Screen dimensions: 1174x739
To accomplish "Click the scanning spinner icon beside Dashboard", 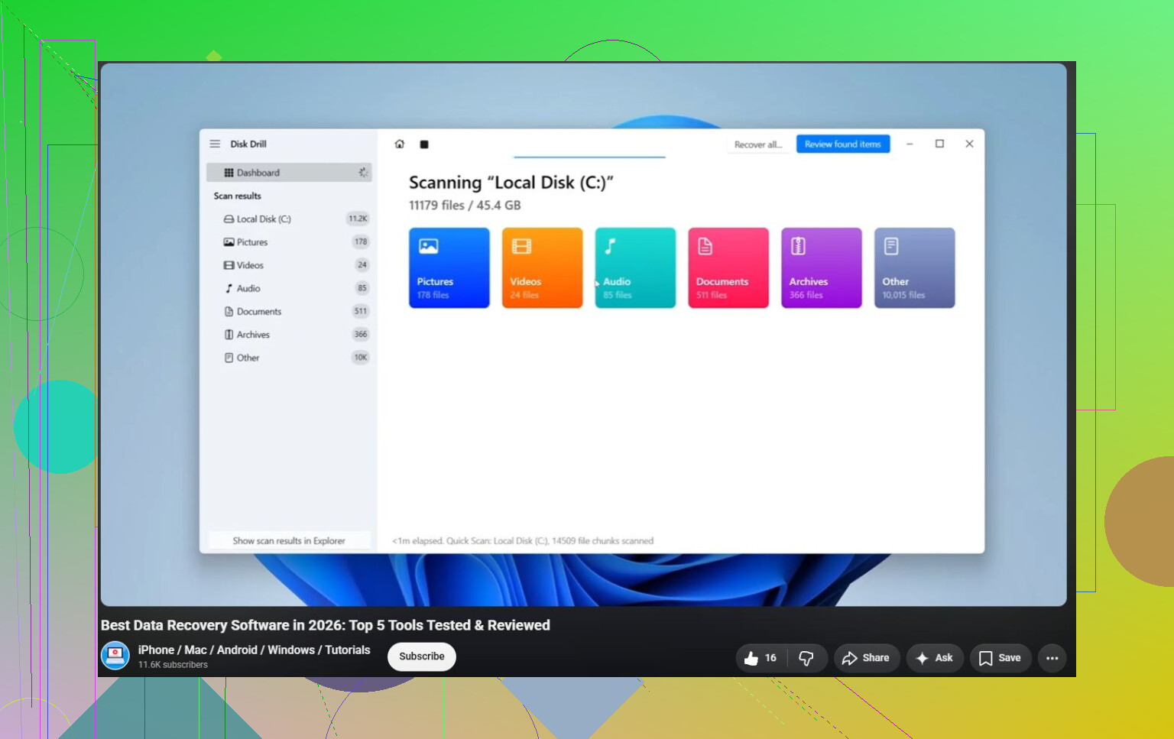I will [x=363, y=173].
